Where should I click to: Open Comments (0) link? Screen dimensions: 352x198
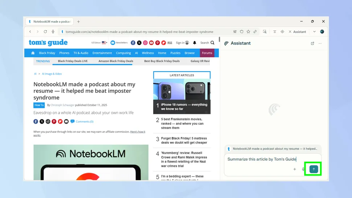coord(84,121)
